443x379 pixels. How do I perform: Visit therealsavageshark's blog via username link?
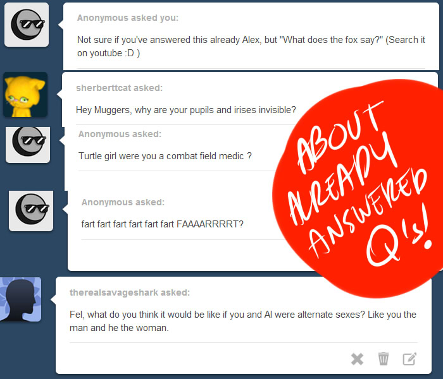point(114,292)
